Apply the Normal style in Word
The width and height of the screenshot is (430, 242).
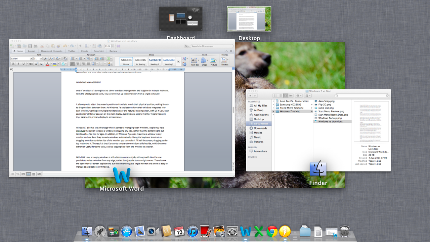[x=126, y=61]
